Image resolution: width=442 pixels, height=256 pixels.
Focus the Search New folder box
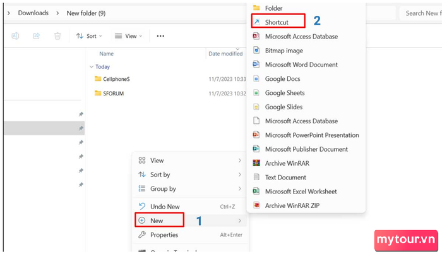pos(421,13)
